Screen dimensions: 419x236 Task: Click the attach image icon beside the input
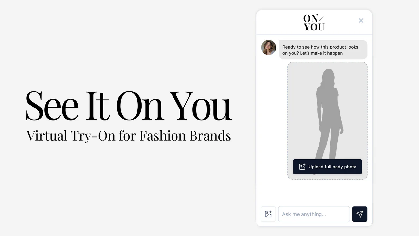(x=268, y=214)
